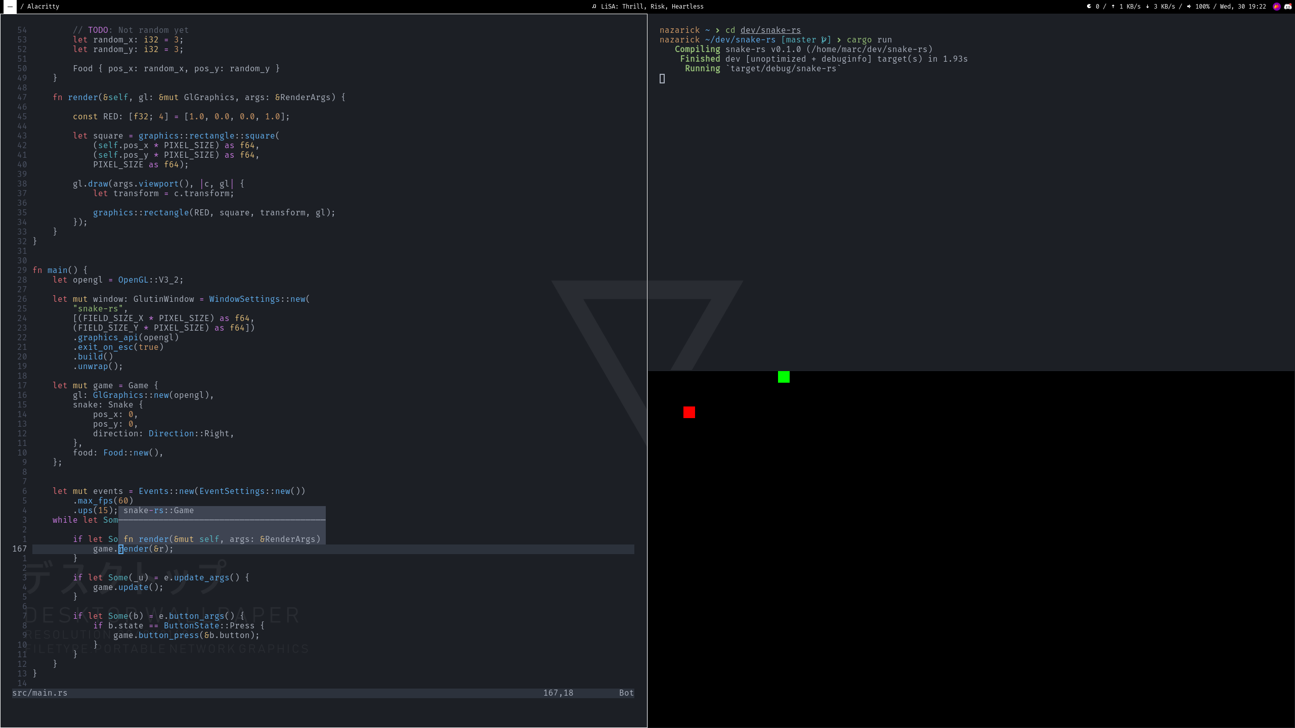Select the workspace indicator square top left
This screenshot has height=728, width=1295.
pos(10,7)
